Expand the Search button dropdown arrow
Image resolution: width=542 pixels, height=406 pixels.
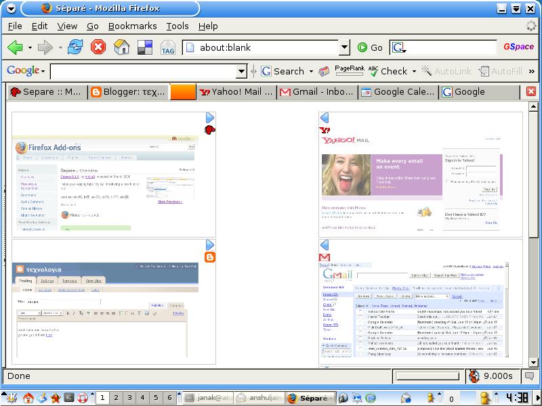311,72
